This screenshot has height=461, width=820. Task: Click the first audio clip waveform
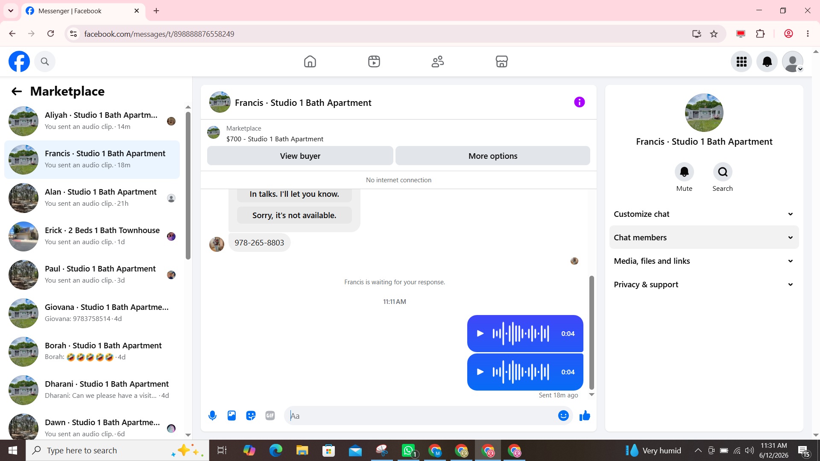(521, 333)
